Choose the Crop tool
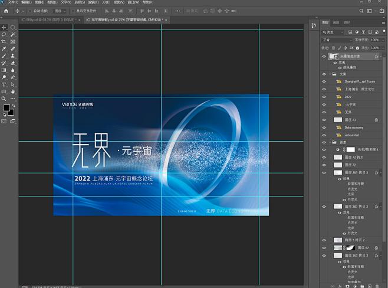388x288 pixels. [4, 42]
